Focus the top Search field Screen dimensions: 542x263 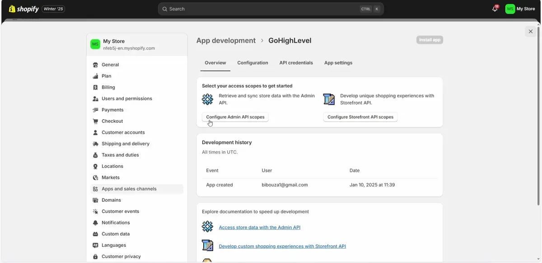[x=271, y=9]
